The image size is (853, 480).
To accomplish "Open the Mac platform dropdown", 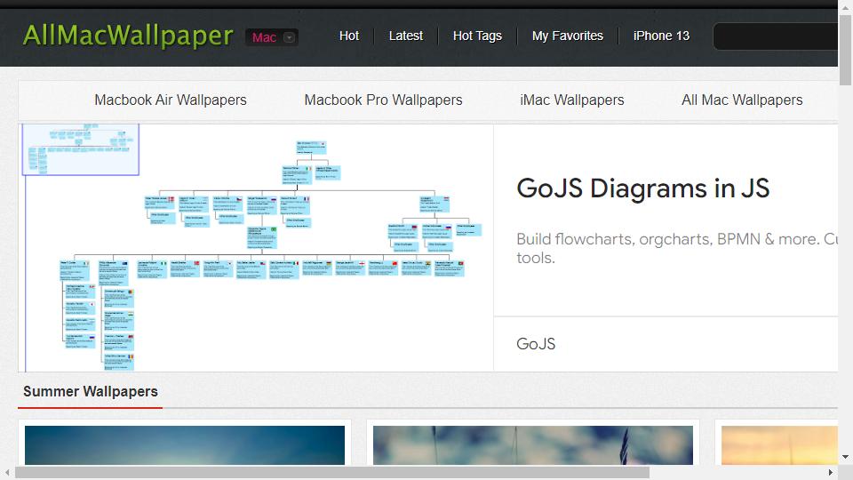I will point(272,37).
